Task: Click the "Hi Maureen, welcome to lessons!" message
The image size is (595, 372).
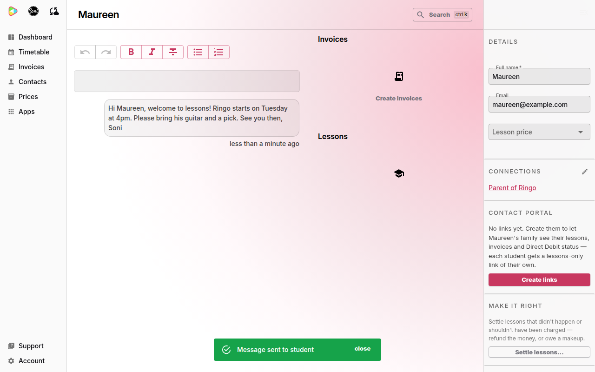Action: (x=202, y=118)
